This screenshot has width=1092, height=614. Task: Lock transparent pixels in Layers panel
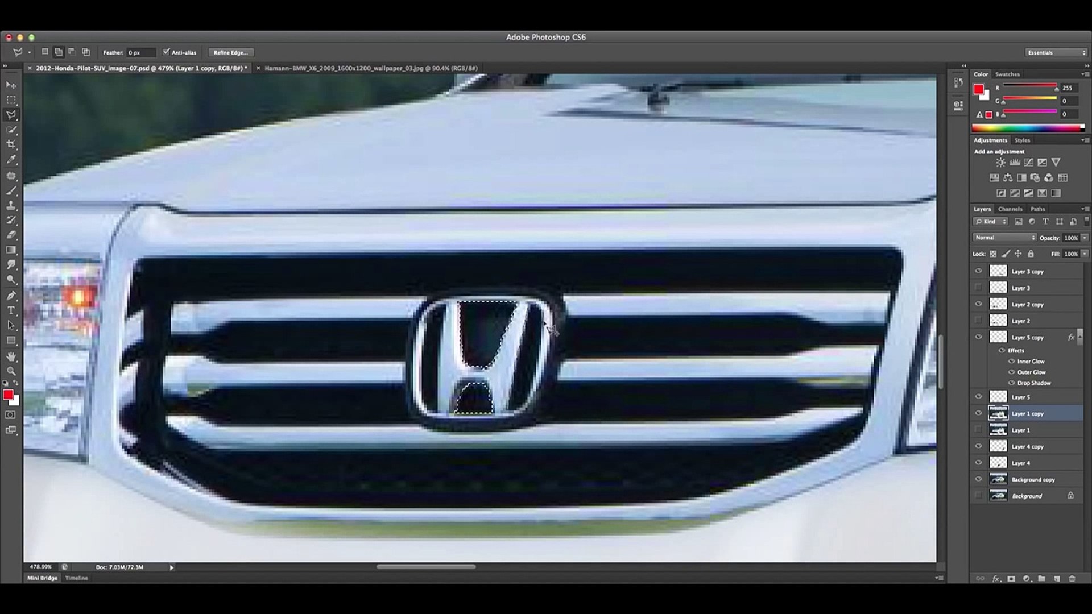993,254
